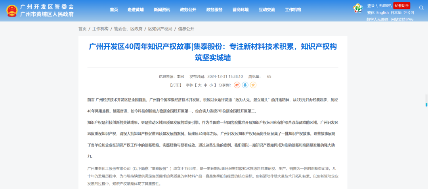Switch site language to English
Viewport: 428px width, 189px height.
click(x=382, y=13)
